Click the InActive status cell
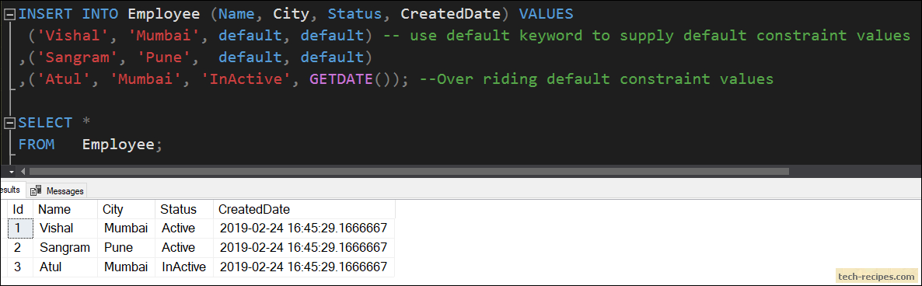This screenshot has width=922, height=286. click(x=184, y=267)
